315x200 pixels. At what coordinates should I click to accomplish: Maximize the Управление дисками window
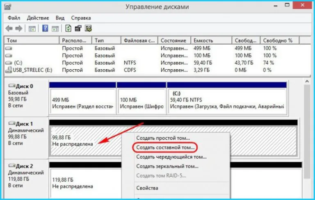(x=287, y=5)
